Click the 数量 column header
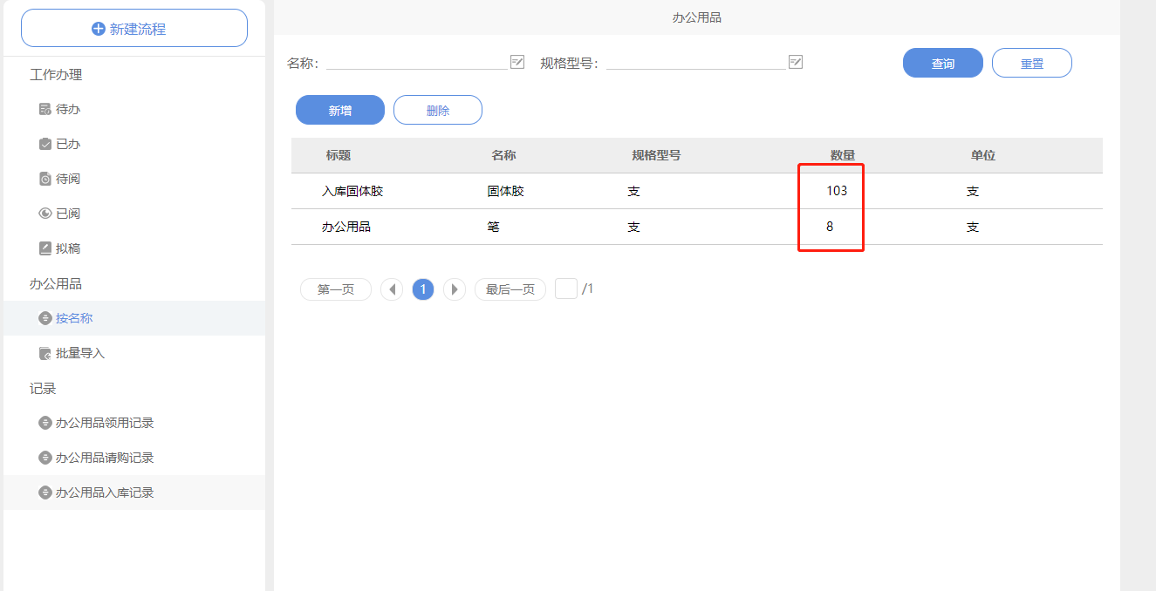The image size is (1156, 591). 843,155
